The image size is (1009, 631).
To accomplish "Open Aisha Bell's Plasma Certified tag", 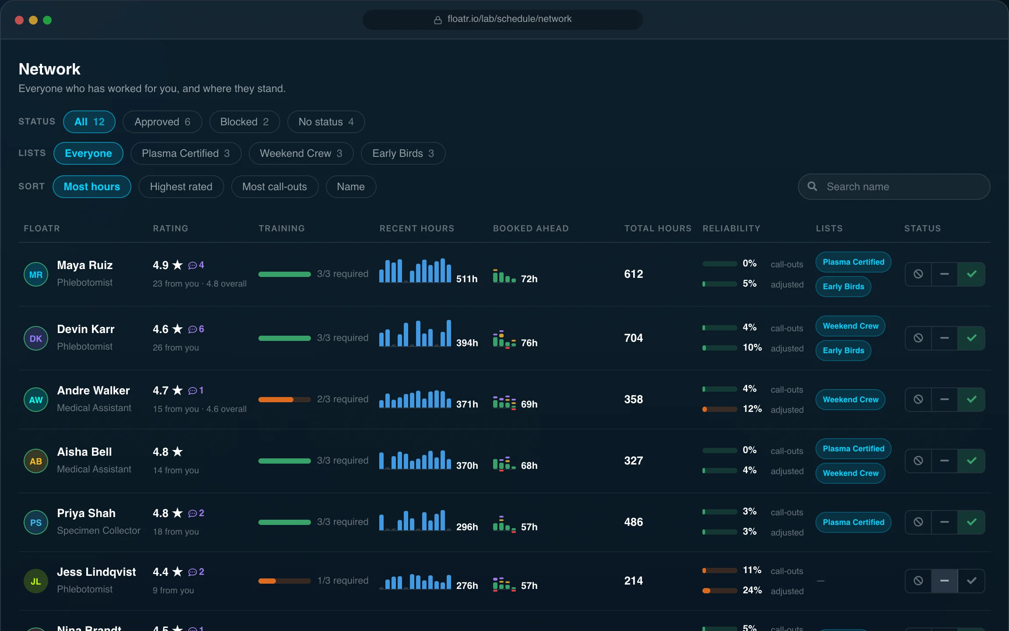I will 853,449.
